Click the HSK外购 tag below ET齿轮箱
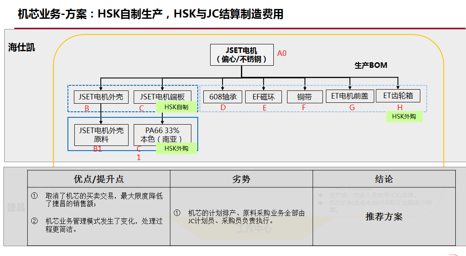466x256 pixels. [x=404, y=116]
